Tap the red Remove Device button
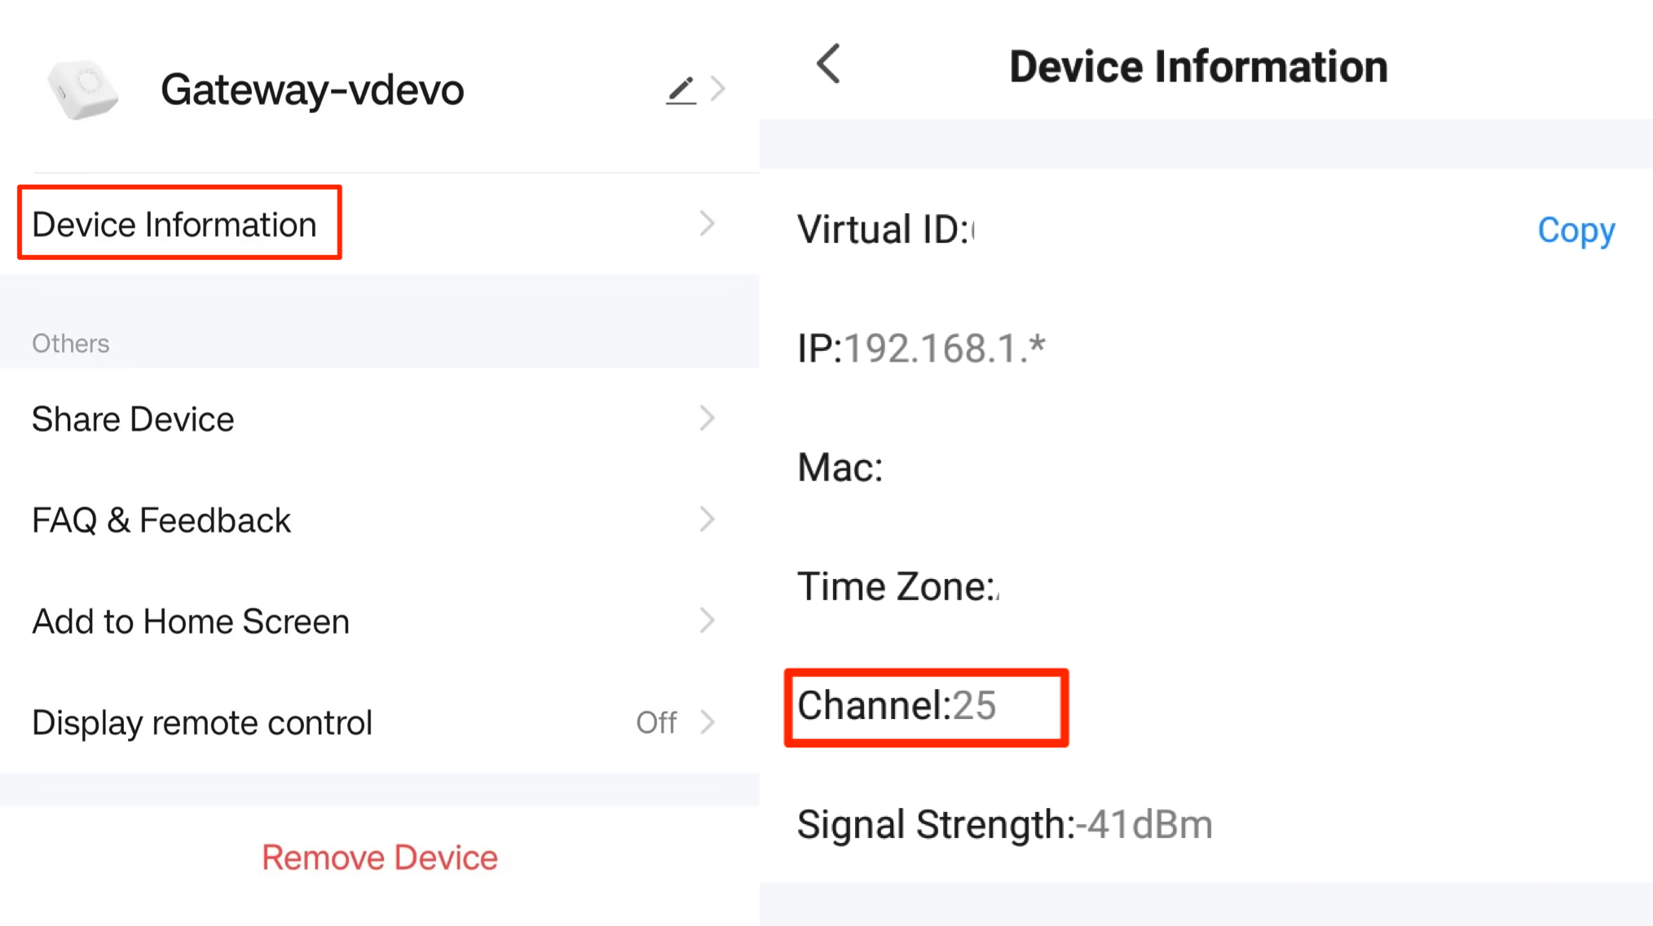The image size is (1653, 926). tap(380, 858)
